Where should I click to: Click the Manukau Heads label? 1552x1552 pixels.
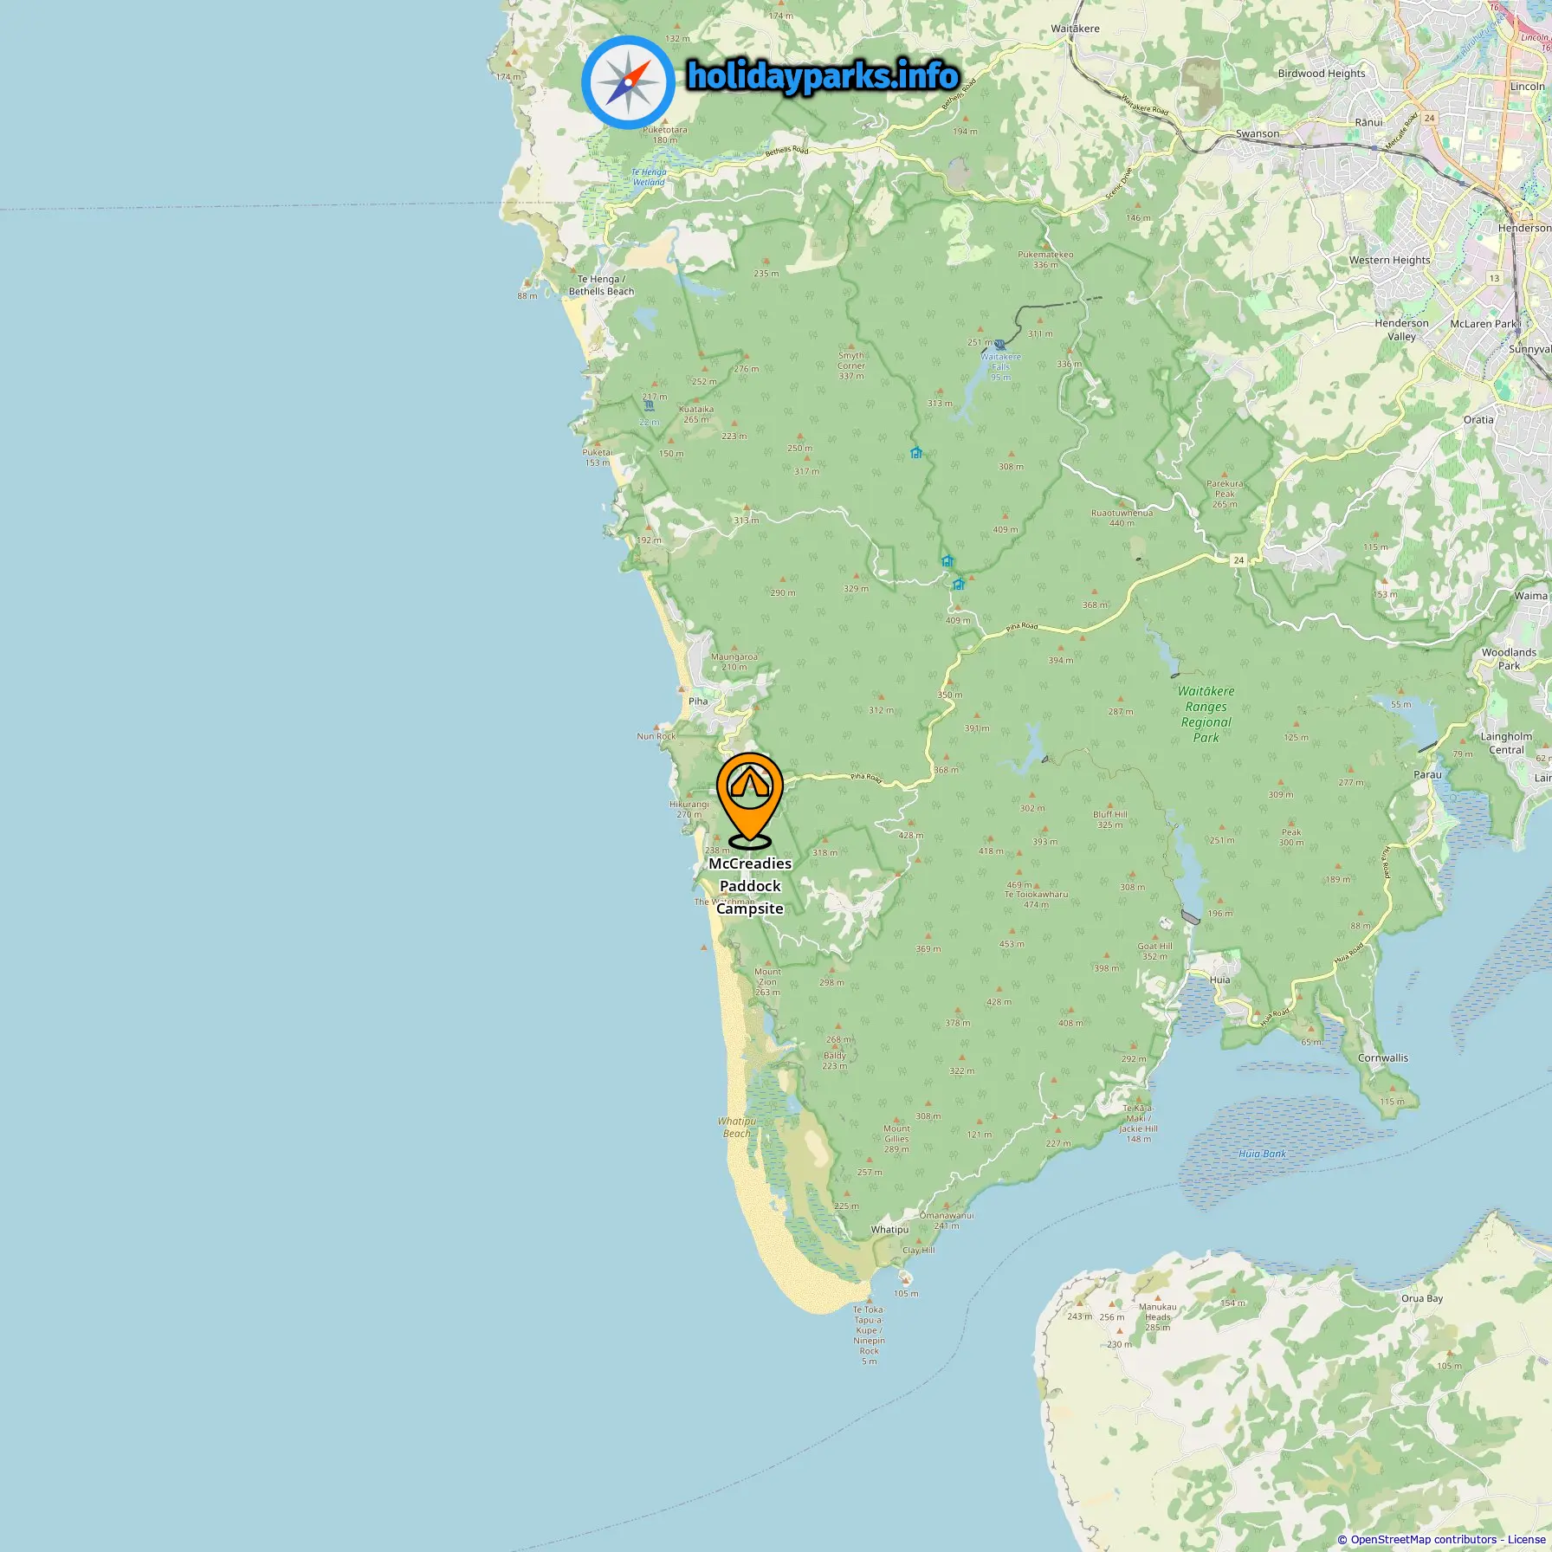(1158, 1316)
